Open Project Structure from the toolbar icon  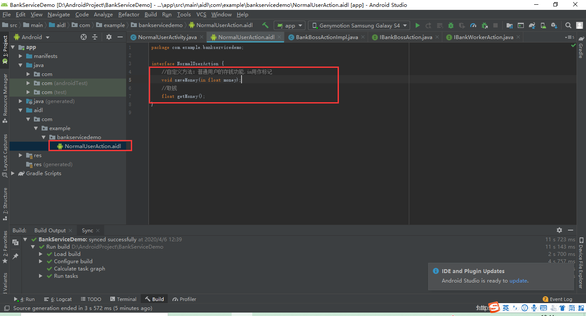coord(509,25)
